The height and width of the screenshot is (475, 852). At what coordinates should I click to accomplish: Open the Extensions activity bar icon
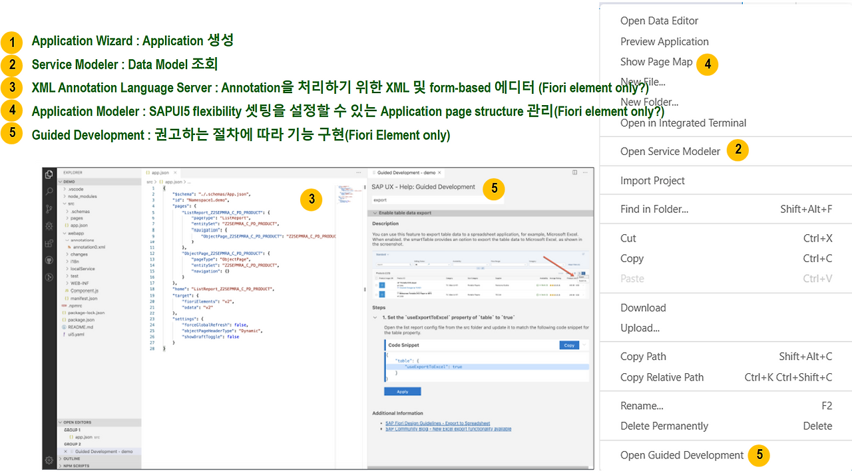49,243
